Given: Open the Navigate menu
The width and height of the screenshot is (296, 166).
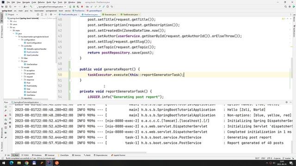Looking at the screenshot, I should [x=26, y=2].
